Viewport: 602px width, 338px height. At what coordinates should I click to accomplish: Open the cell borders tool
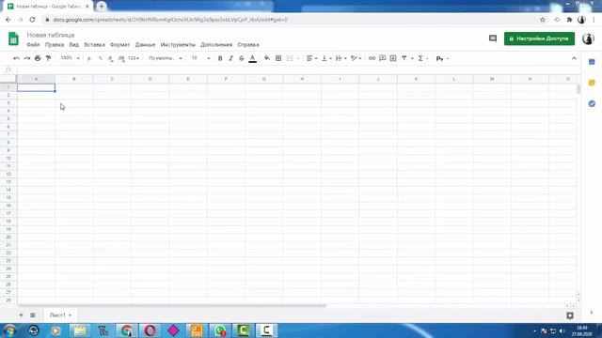[278, 58]
